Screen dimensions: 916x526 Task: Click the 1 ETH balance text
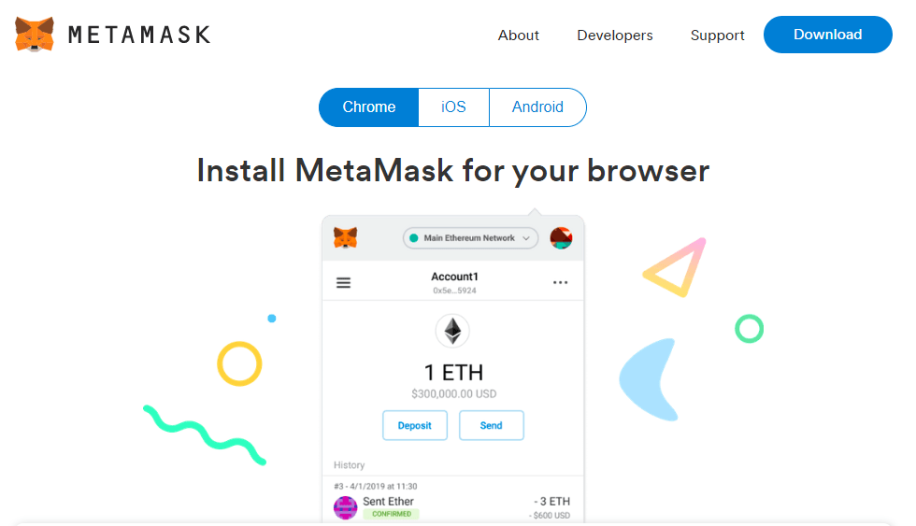click(453, 373)
